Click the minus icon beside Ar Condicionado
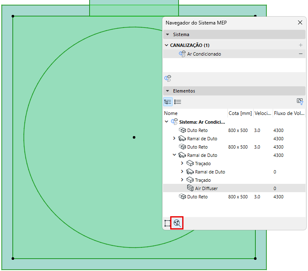This screenshot has height=271, width=308. click(301, 54)
